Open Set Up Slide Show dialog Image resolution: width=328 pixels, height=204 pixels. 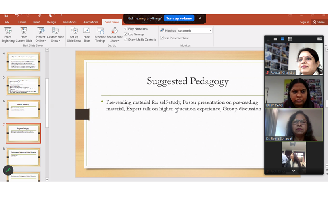[x=74, y=34]
